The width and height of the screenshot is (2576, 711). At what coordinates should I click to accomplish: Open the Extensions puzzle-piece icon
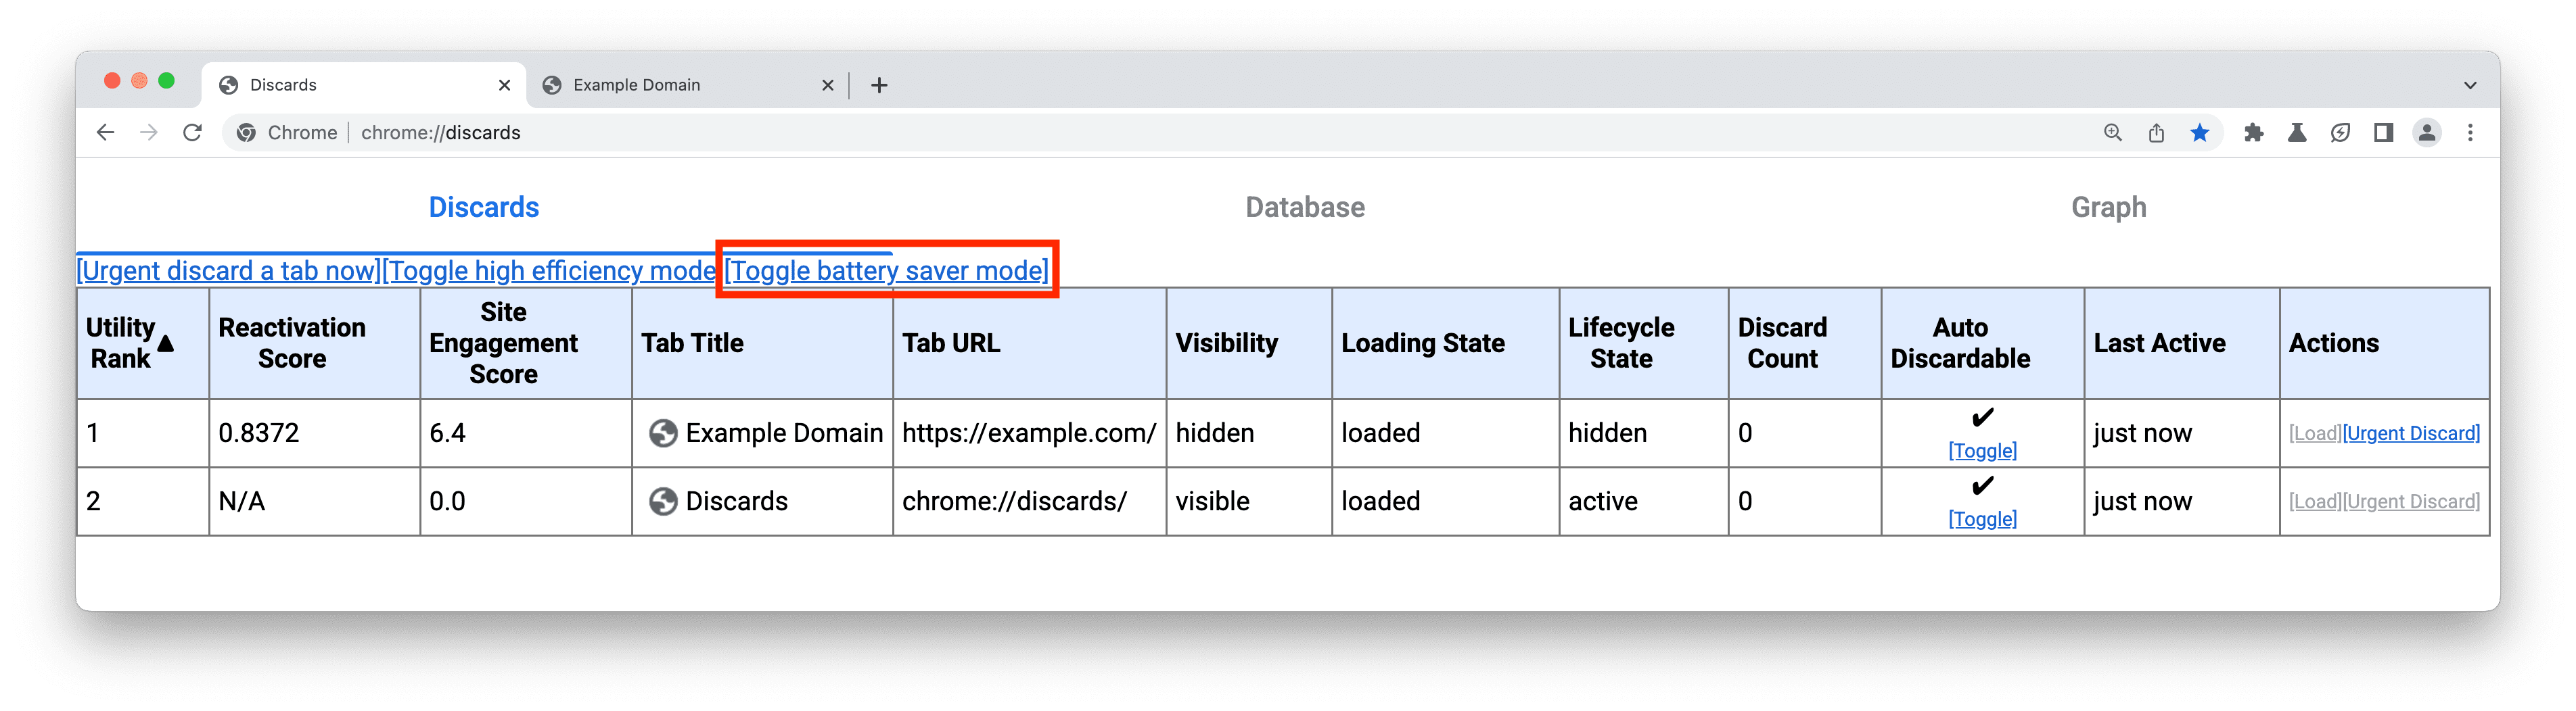[x=2254, y=132]
